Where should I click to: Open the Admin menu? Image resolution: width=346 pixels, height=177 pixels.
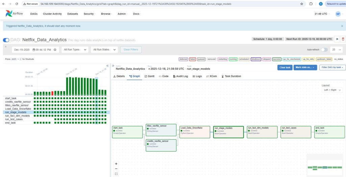tap(122, 14)
